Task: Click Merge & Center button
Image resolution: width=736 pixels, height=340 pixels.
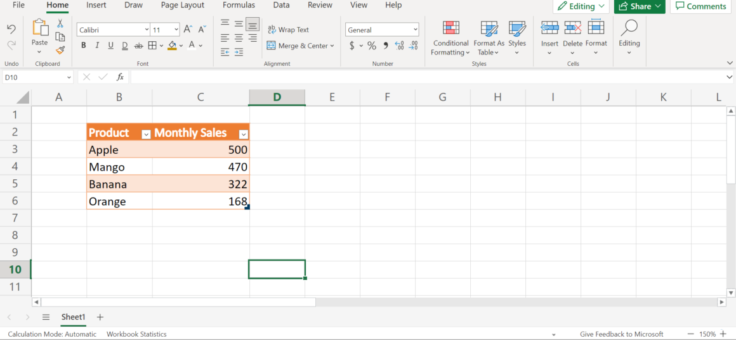Action: (x=296, y=46)
